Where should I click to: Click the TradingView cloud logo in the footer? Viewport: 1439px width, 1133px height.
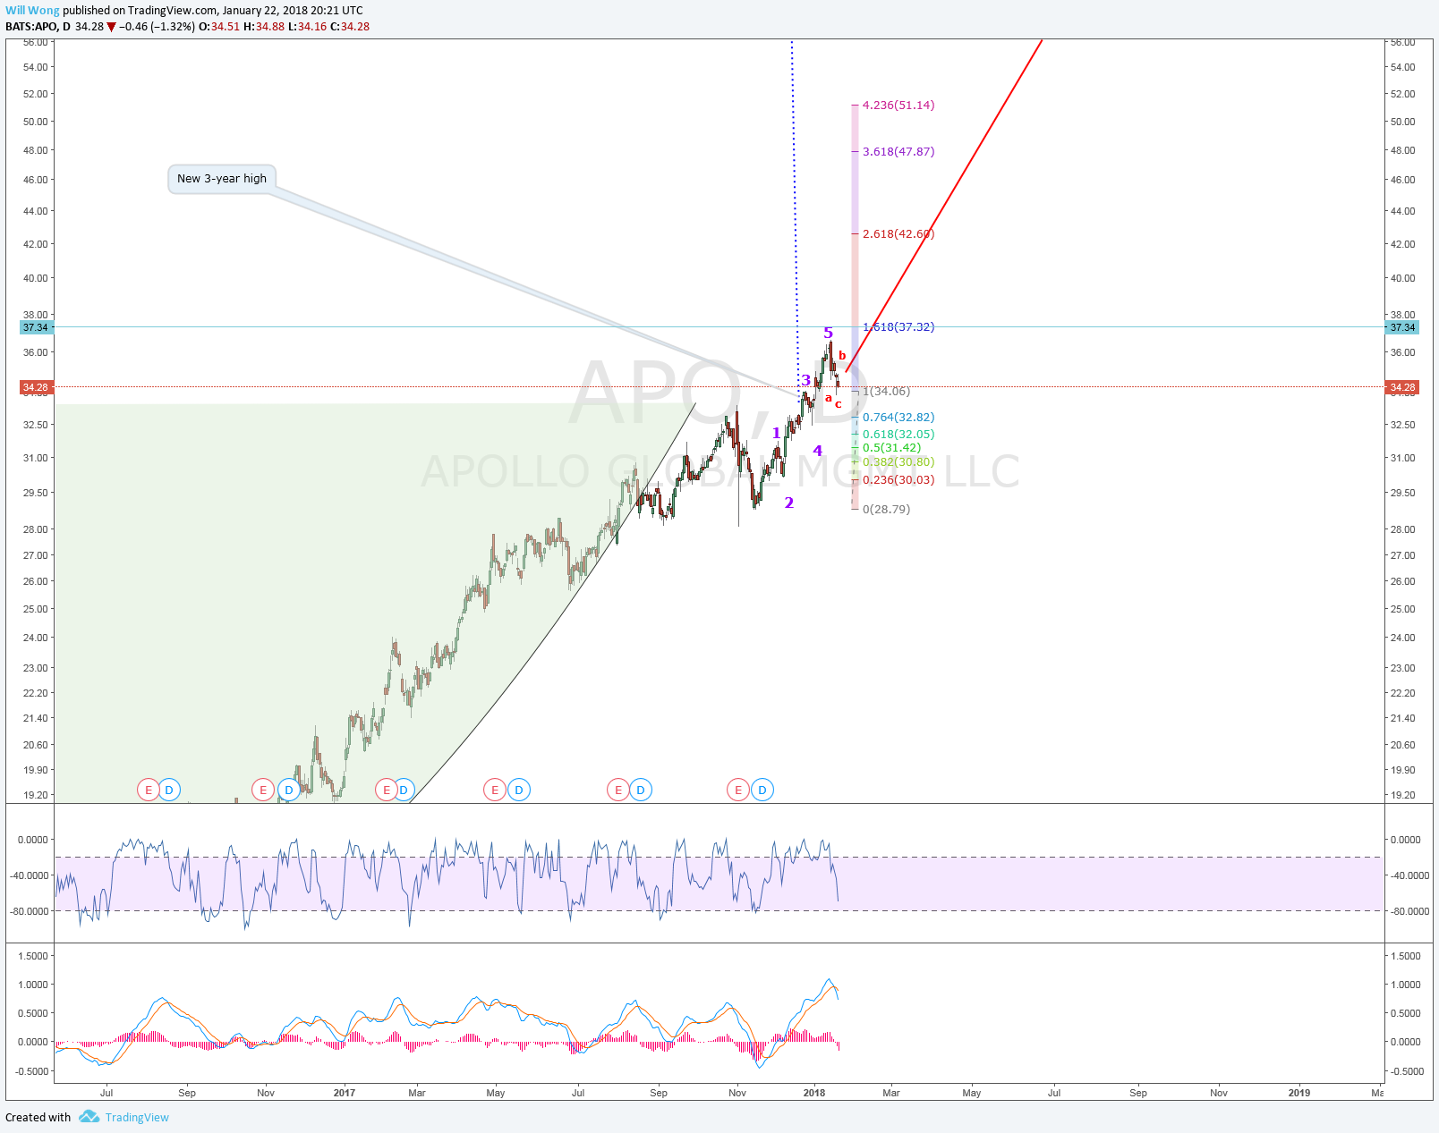point(89,1117)
